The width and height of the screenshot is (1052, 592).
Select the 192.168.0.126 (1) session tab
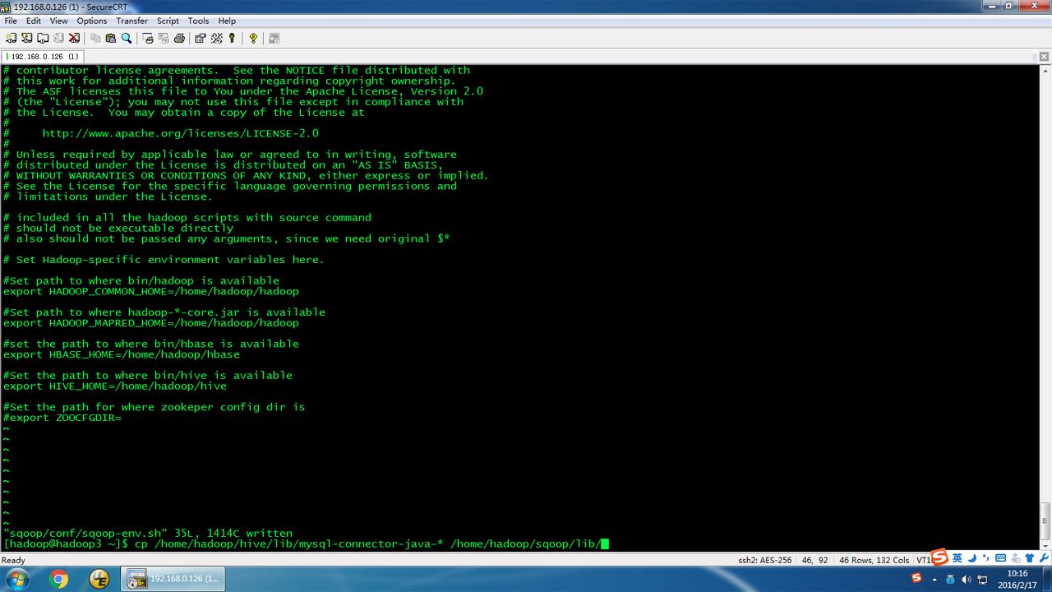pyautogui.click(x=43, y=57)
